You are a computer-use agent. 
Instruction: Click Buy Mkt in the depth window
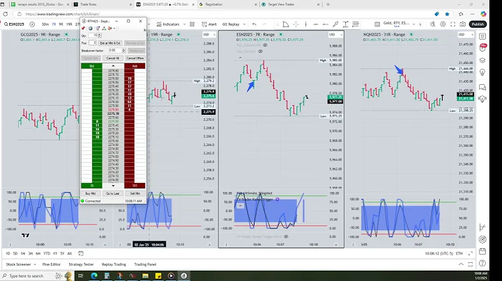point(91,193)
